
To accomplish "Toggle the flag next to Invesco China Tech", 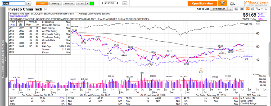I will point(46,9).
